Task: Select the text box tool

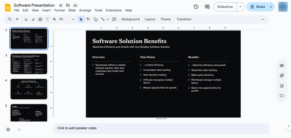Action: point(88,19)
